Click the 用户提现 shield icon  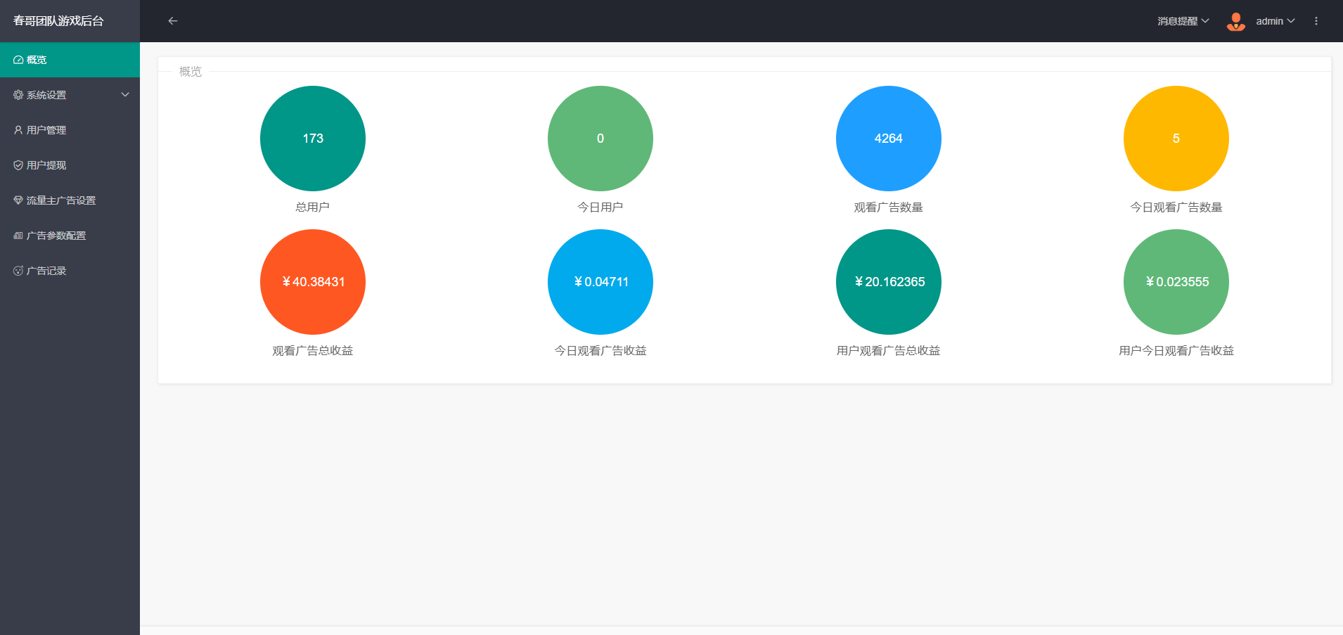coord(18,165)
